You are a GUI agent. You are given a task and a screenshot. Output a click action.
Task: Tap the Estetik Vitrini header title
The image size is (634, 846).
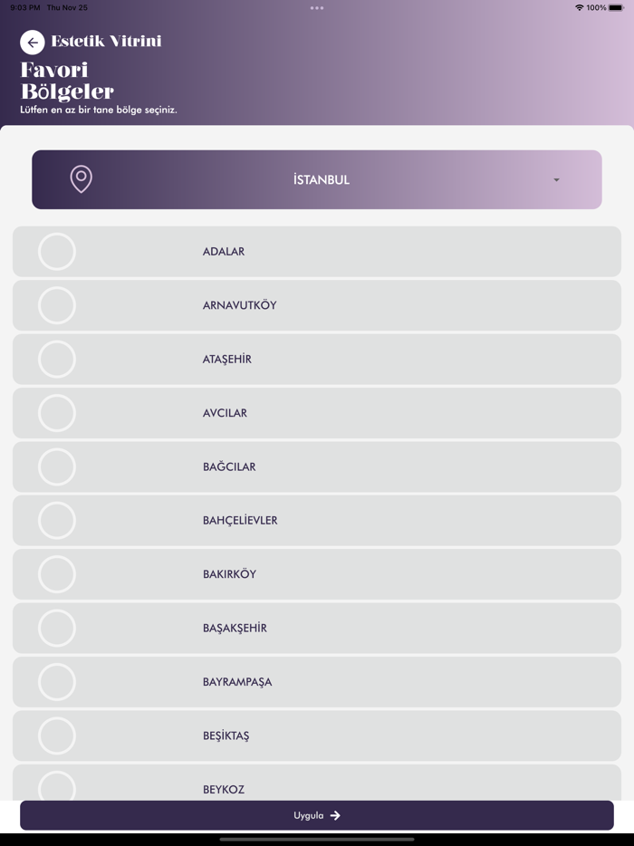(x=106, y=42)
